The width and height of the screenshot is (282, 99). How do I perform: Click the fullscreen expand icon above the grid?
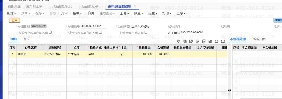point(223,41)
